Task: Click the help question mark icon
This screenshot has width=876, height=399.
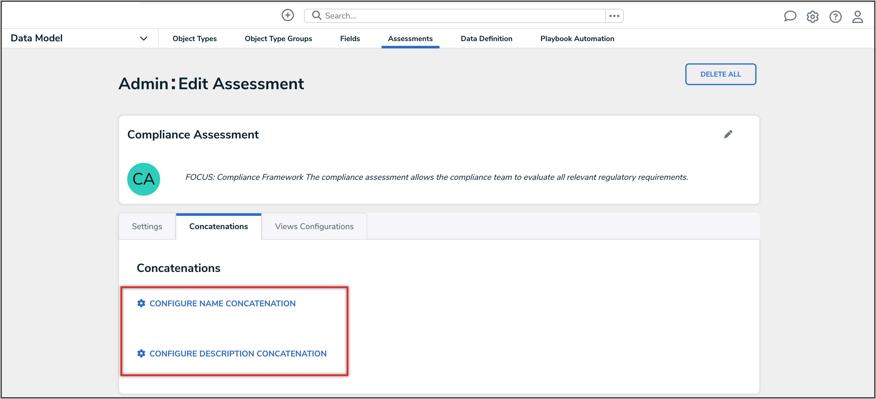Action: tap(835, 17)
